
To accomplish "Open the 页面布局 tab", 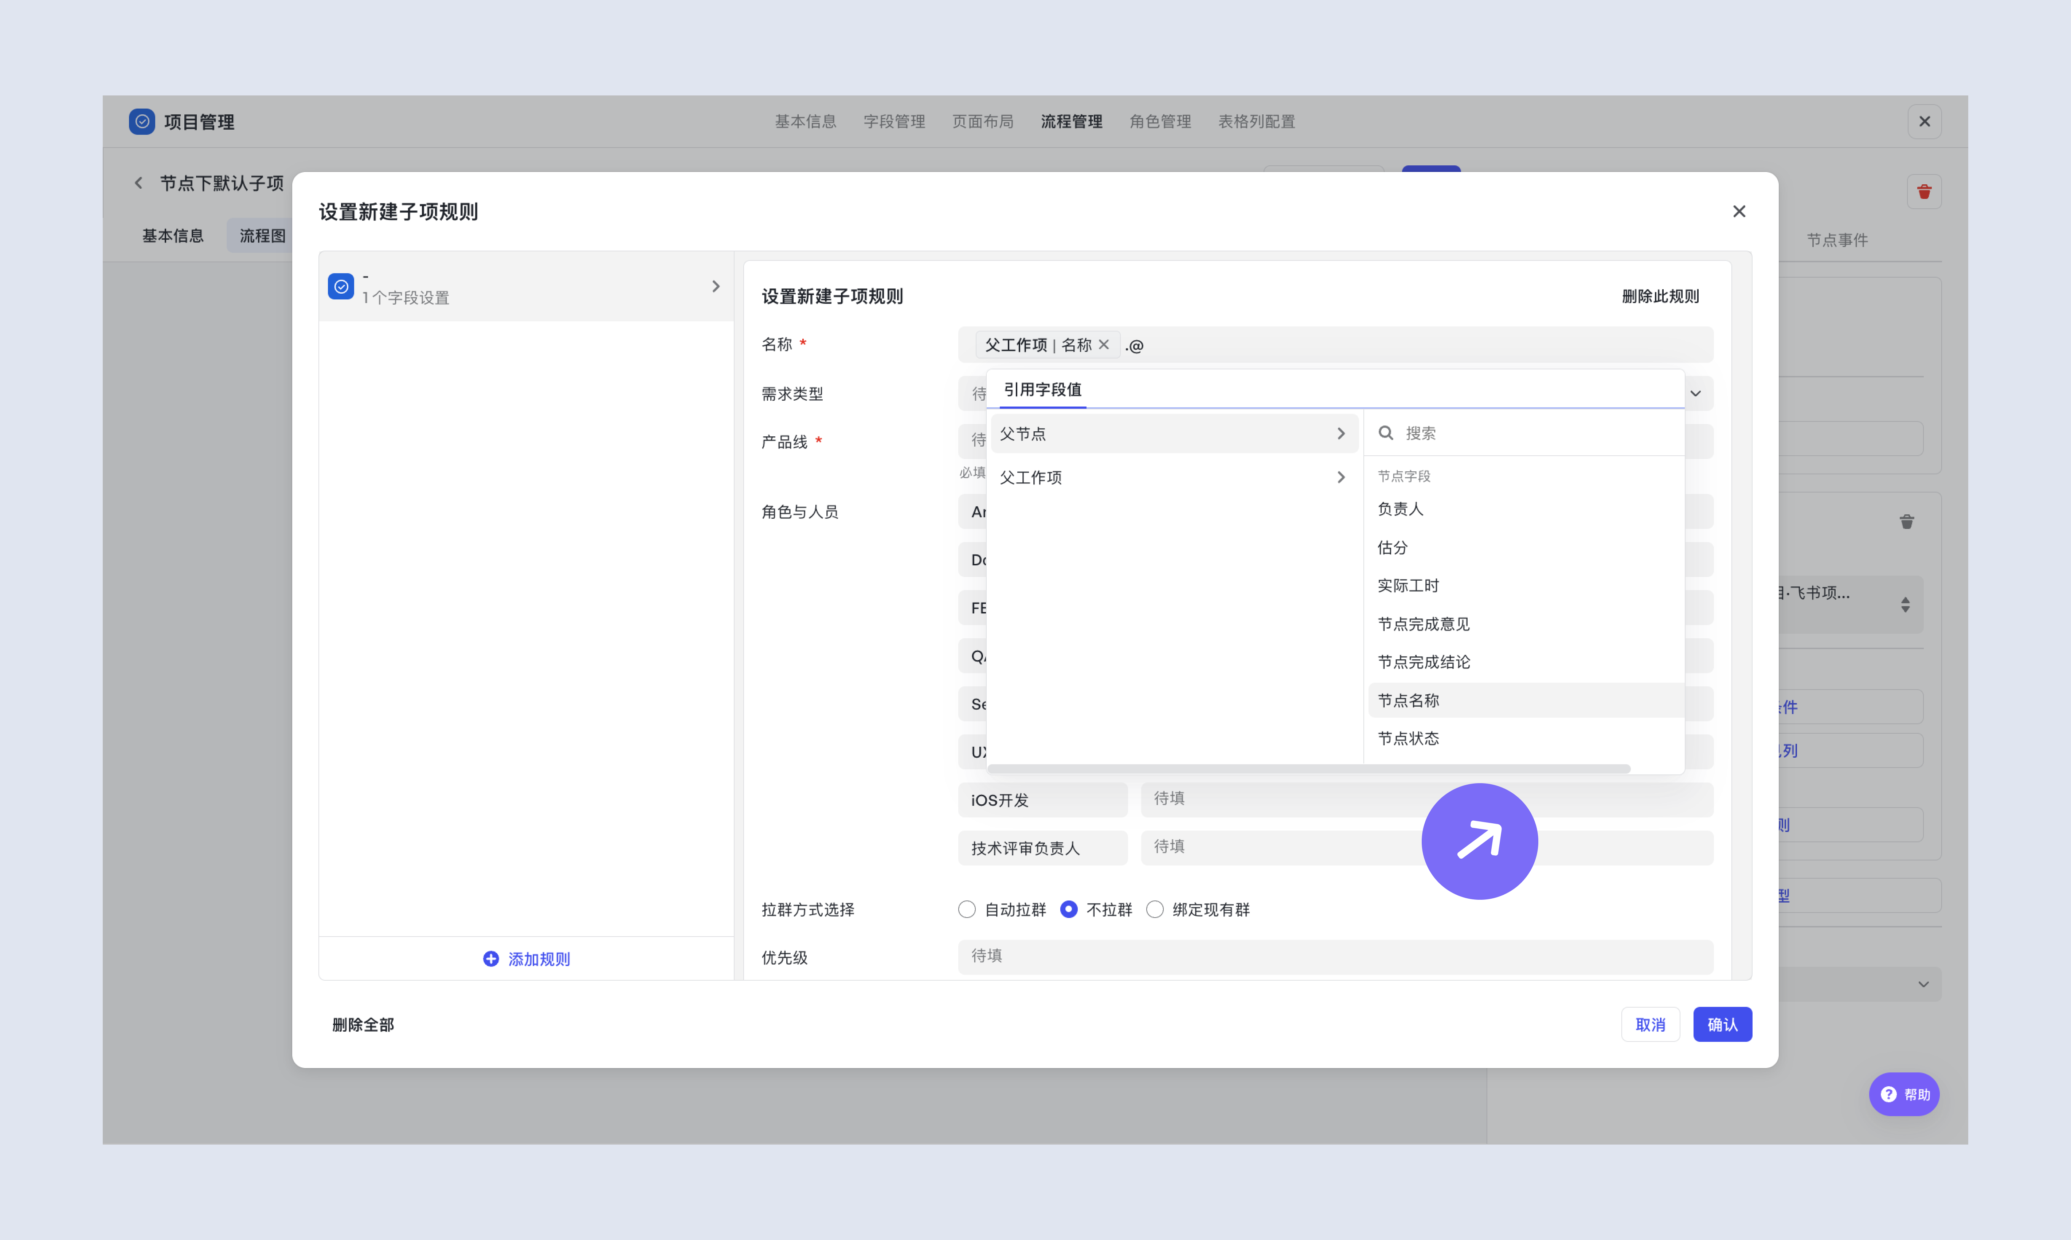I will (x=983, y=121).
